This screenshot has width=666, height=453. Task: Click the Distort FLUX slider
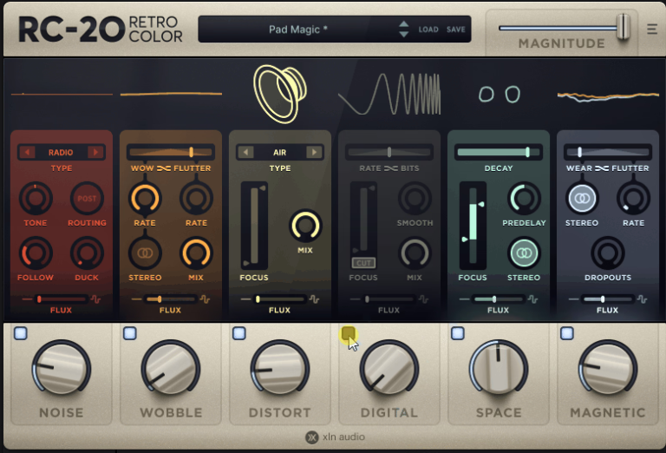[x=280, y=299]
